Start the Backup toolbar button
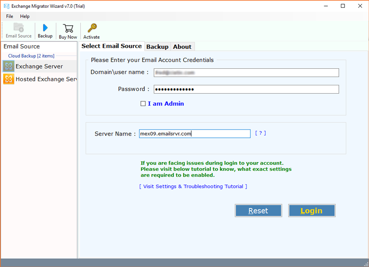Image resolution: width=369 pixels, height=267 pixels. [x=45, y=30]
